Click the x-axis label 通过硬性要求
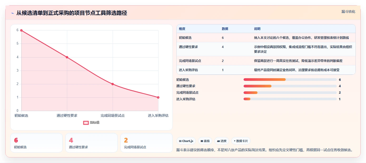 click(67, 115)
